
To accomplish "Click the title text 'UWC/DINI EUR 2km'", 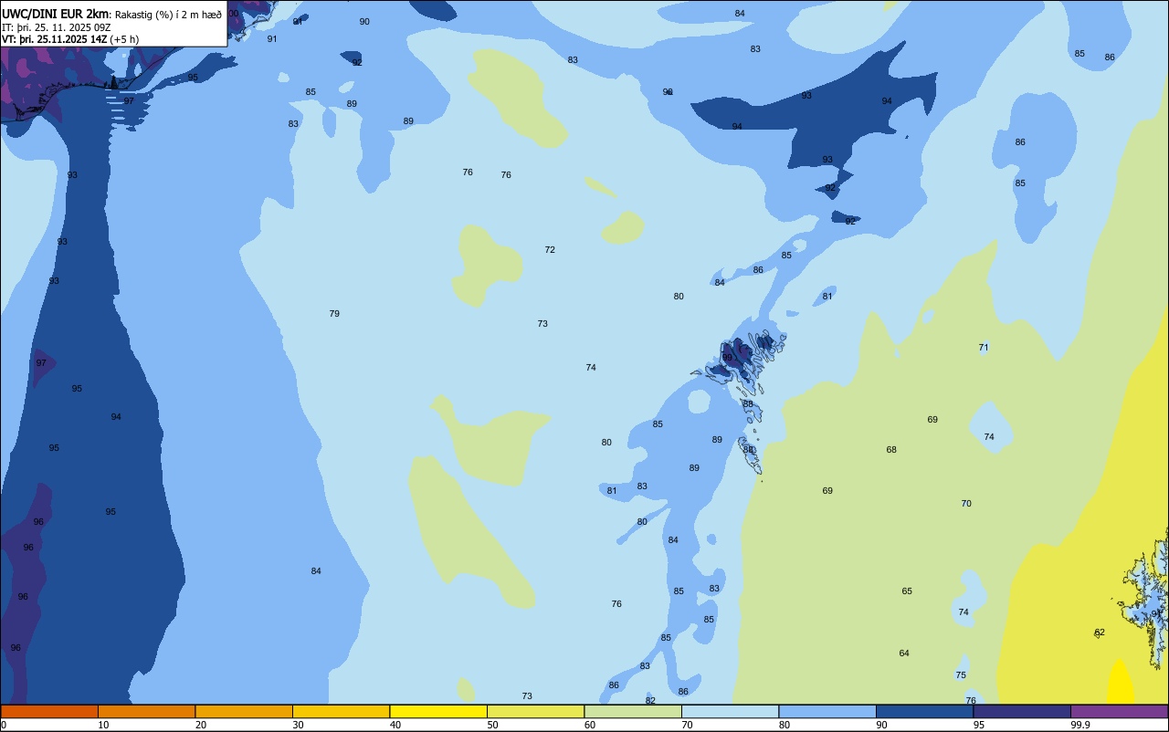I will click(55, 14).
